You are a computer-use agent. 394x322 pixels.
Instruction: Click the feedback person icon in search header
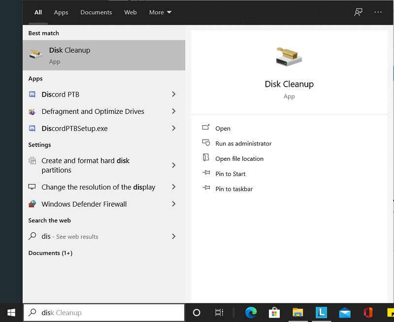358,12
